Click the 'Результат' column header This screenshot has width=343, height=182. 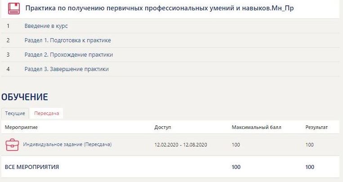[x=316, y=128]
